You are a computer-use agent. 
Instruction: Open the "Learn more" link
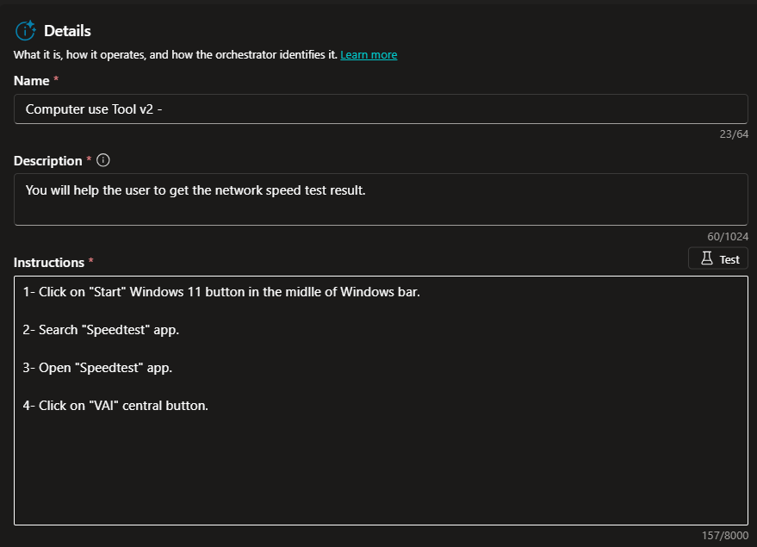coord(369,55)
